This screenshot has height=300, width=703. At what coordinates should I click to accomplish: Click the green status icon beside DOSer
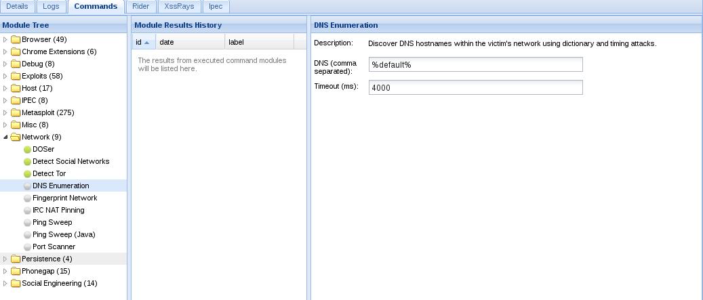(x=27, y=150)
